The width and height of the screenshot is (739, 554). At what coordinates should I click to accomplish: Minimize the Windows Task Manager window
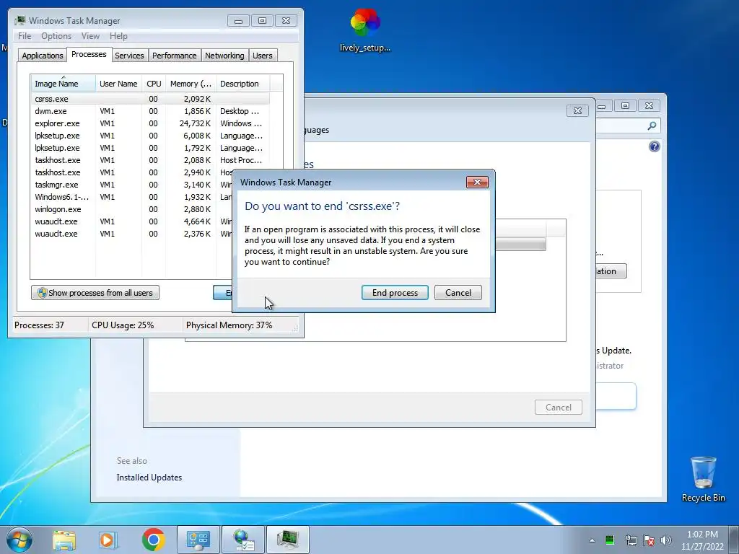[238, 21]
